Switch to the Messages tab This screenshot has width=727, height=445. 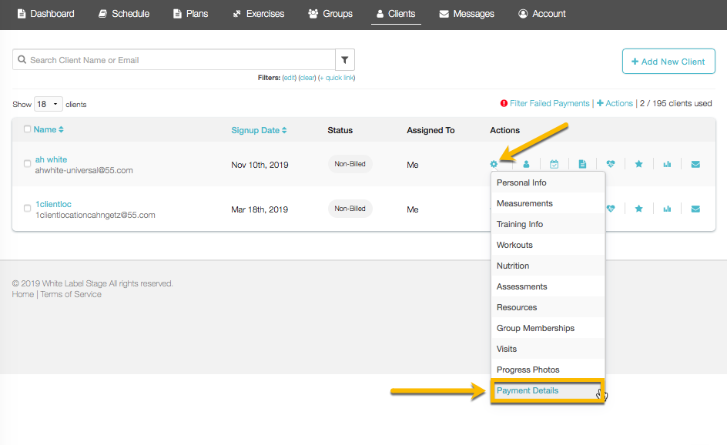467,14
